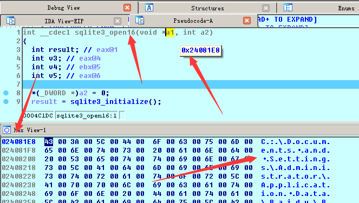359x203 pixels.
Task: Open the Structures tab
Action: pyautogui.click(x=207, y=8)
